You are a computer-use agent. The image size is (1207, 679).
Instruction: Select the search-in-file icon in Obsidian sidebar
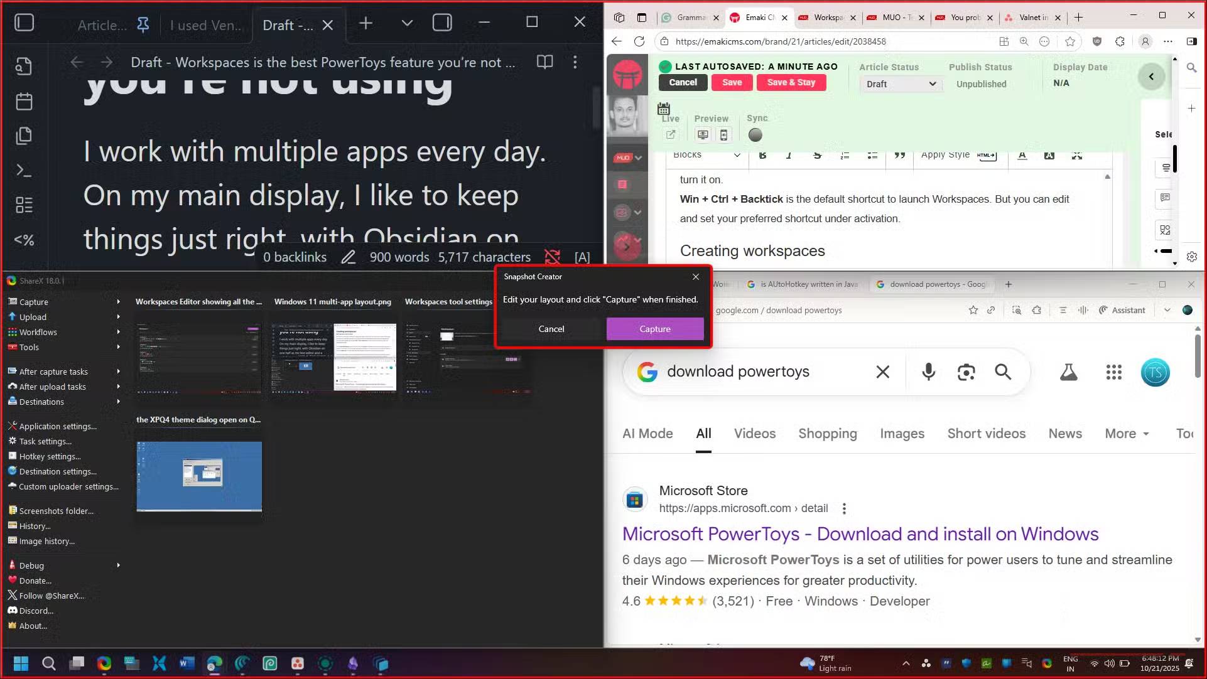pos(24,66)
